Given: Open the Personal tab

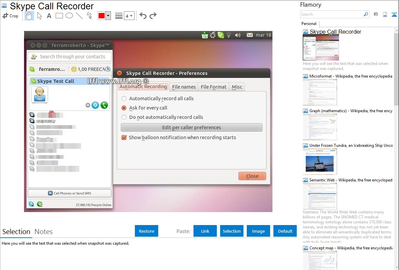Looking at the screenshot, I should pos(309,23).
